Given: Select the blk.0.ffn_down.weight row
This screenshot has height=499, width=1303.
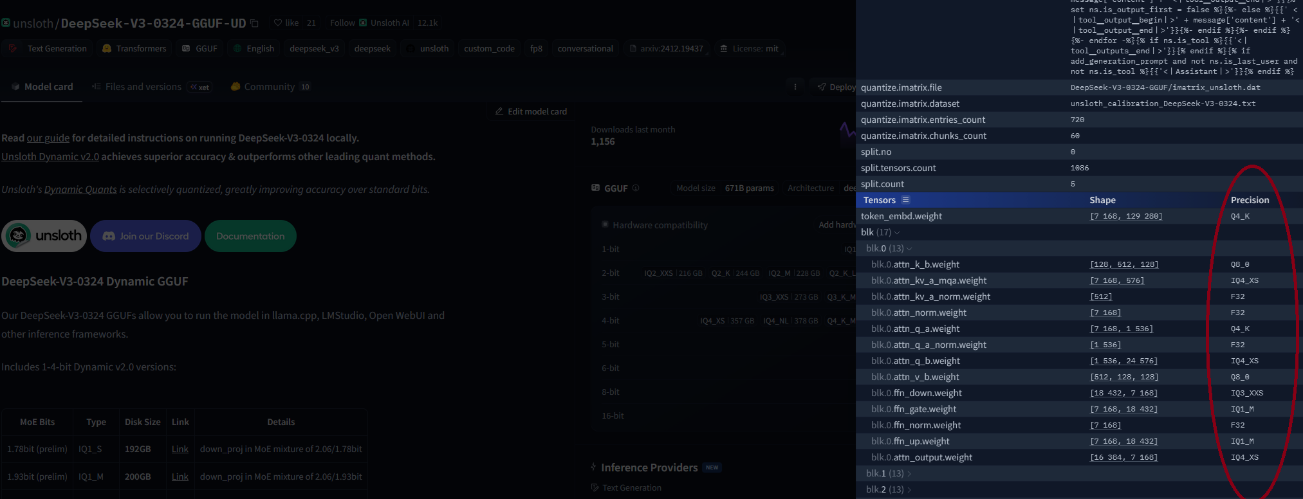Looking at the screenshot, I should coord(1079,393).
